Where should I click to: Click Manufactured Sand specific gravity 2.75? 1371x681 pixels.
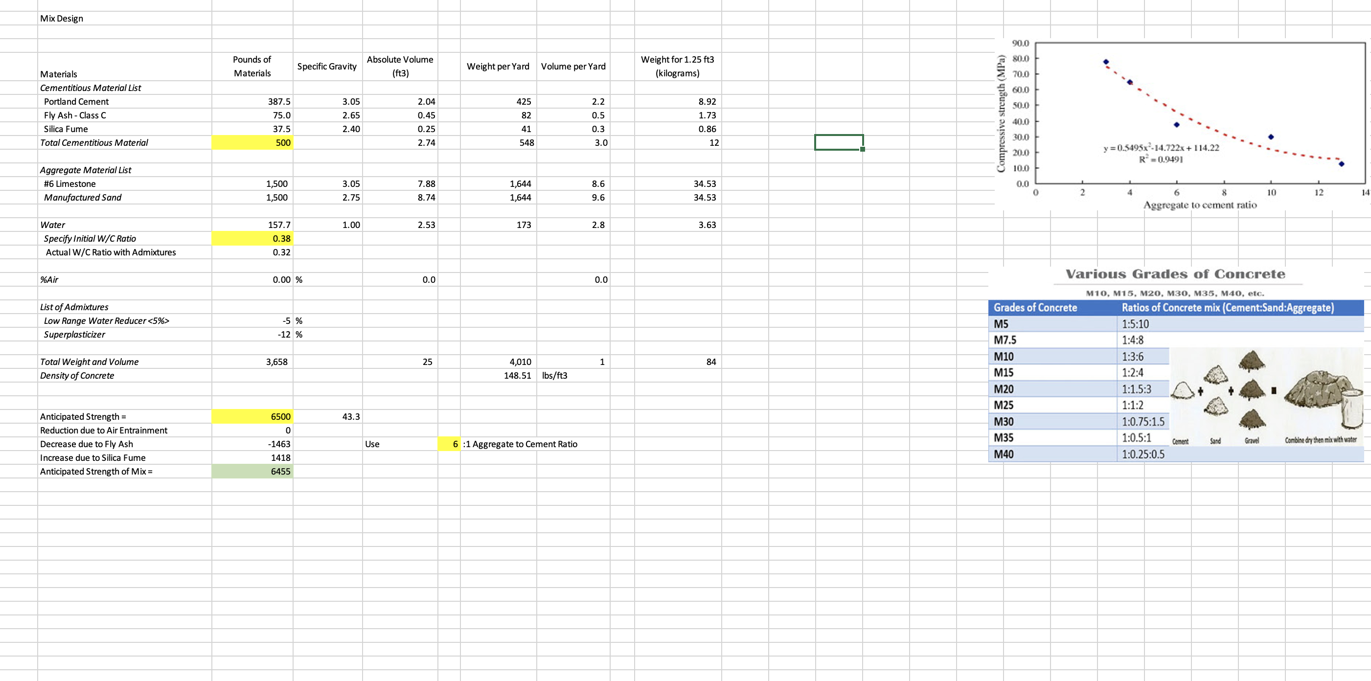328,197
